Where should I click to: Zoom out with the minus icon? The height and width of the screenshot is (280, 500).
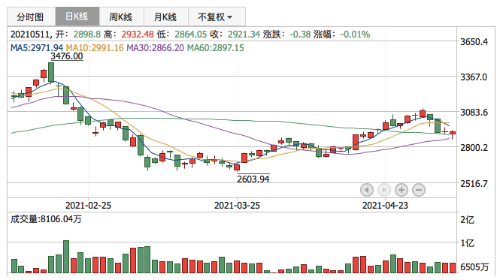pos(419,190)
